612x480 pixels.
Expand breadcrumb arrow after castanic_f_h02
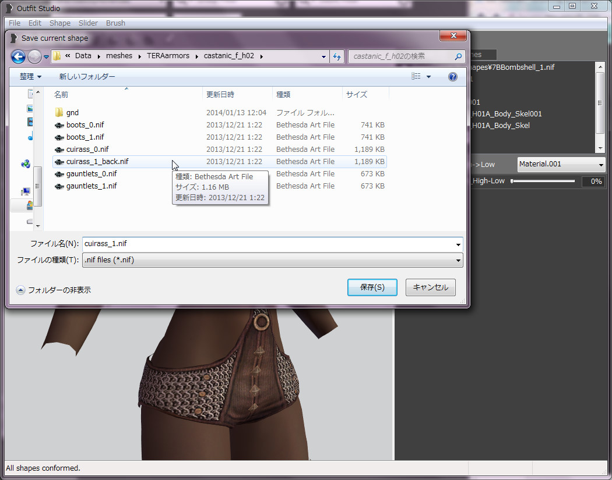click(x=262, y=56)
